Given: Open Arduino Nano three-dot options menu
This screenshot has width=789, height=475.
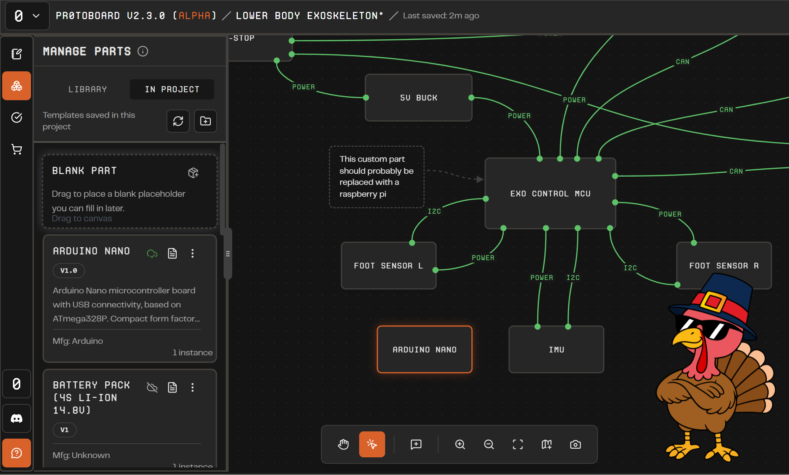Looking at the screenshot, I should click(x=193, y=253).
